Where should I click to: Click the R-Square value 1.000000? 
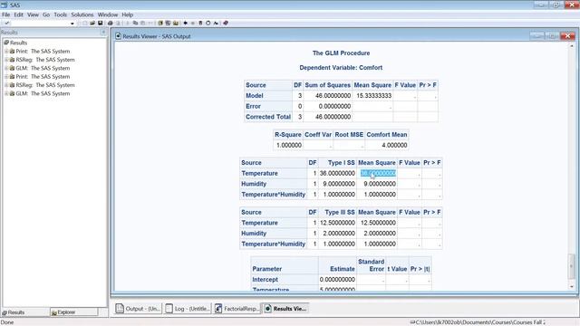[288, 145]
